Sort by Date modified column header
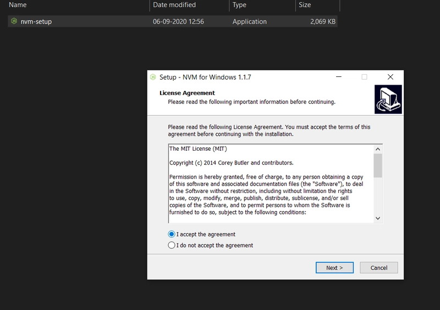The width and height of the screenshot is (440, 310). [x=174, y=5]
